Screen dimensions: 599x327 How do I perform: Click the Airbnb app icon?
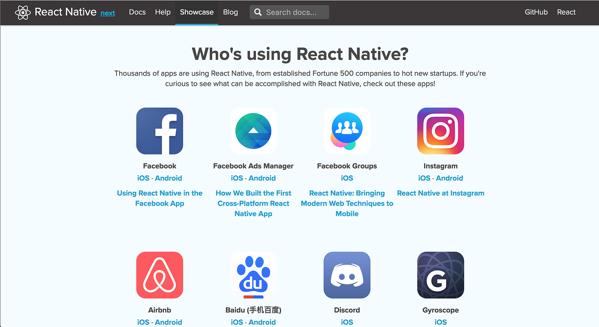tap(160, 275)
